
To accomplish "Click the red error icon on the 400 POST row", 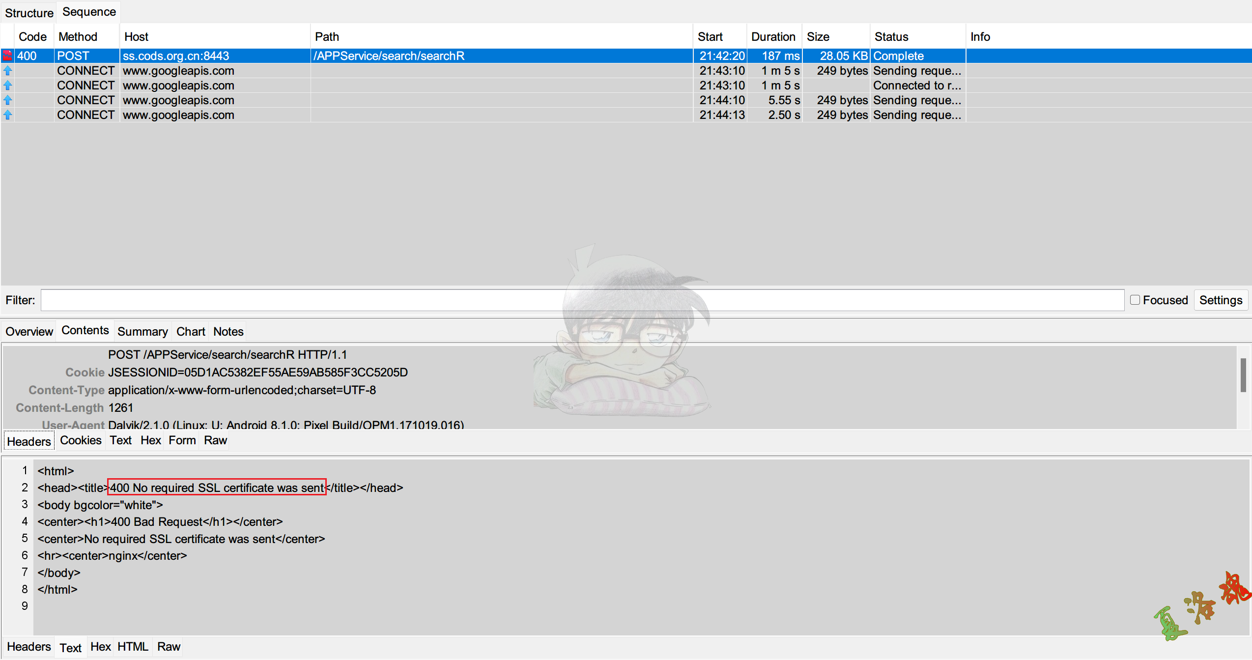I will 7,56.
